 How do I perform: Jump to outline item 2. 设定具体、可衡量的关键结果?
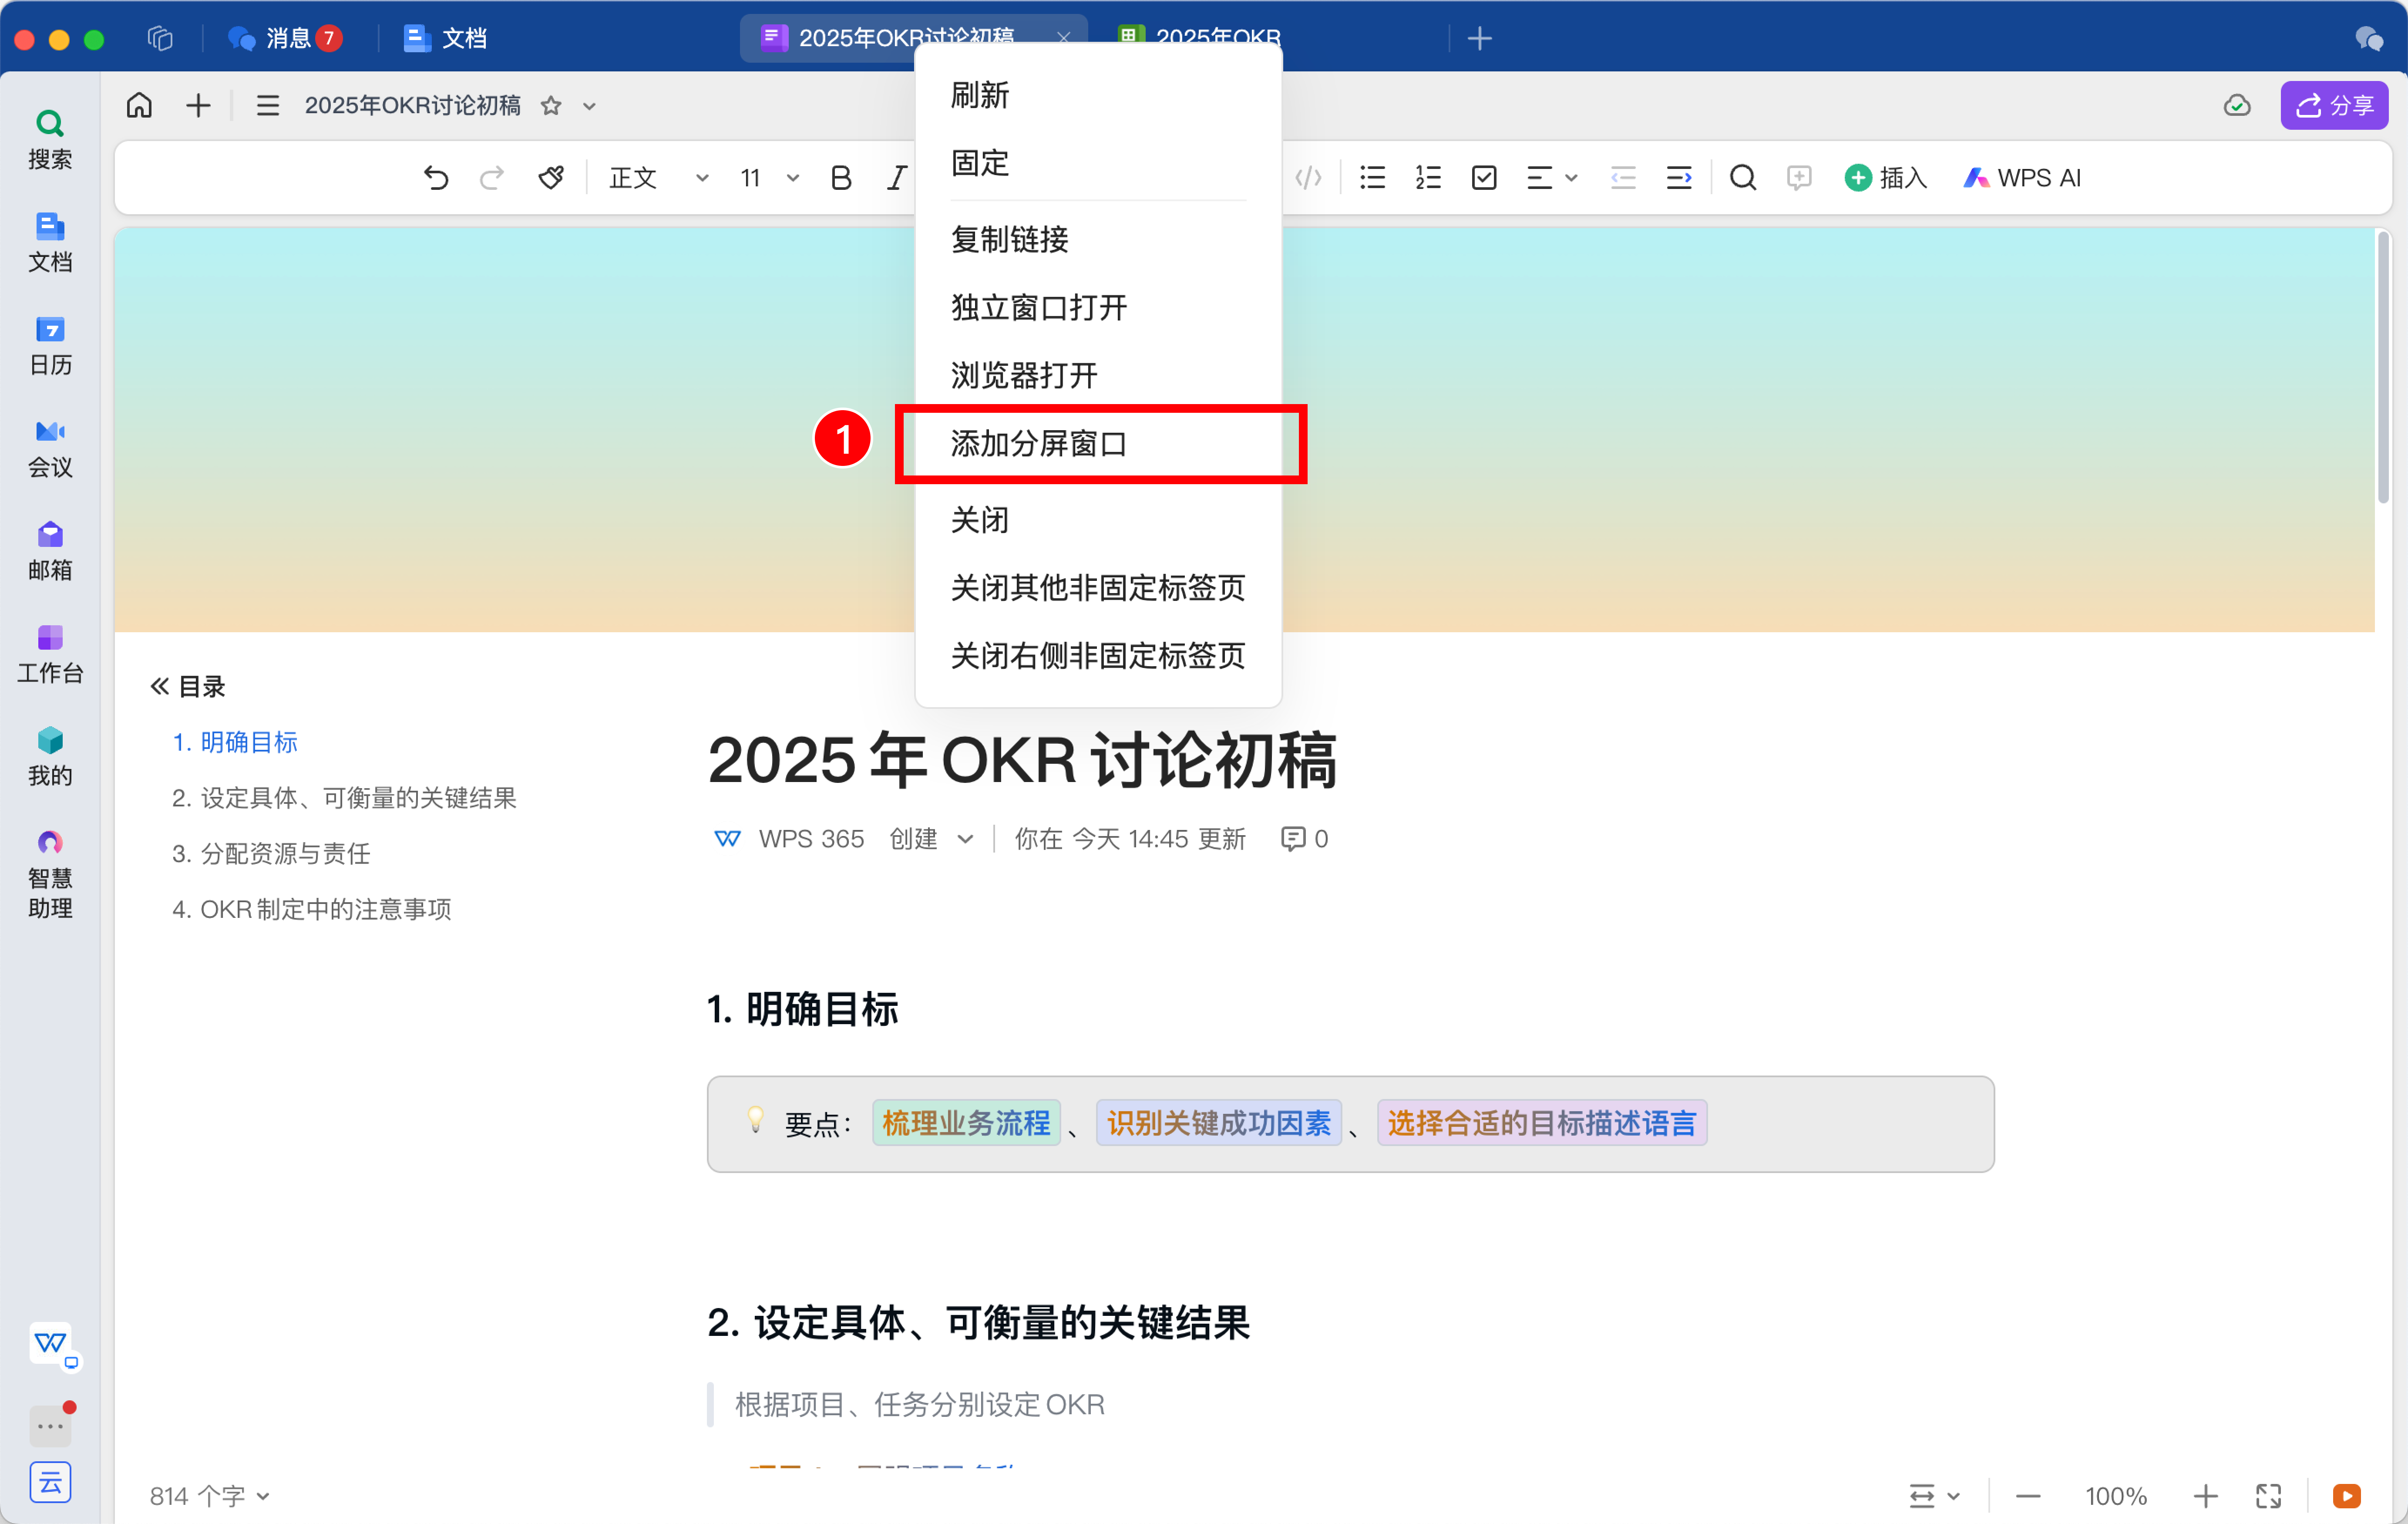[344, 798]
